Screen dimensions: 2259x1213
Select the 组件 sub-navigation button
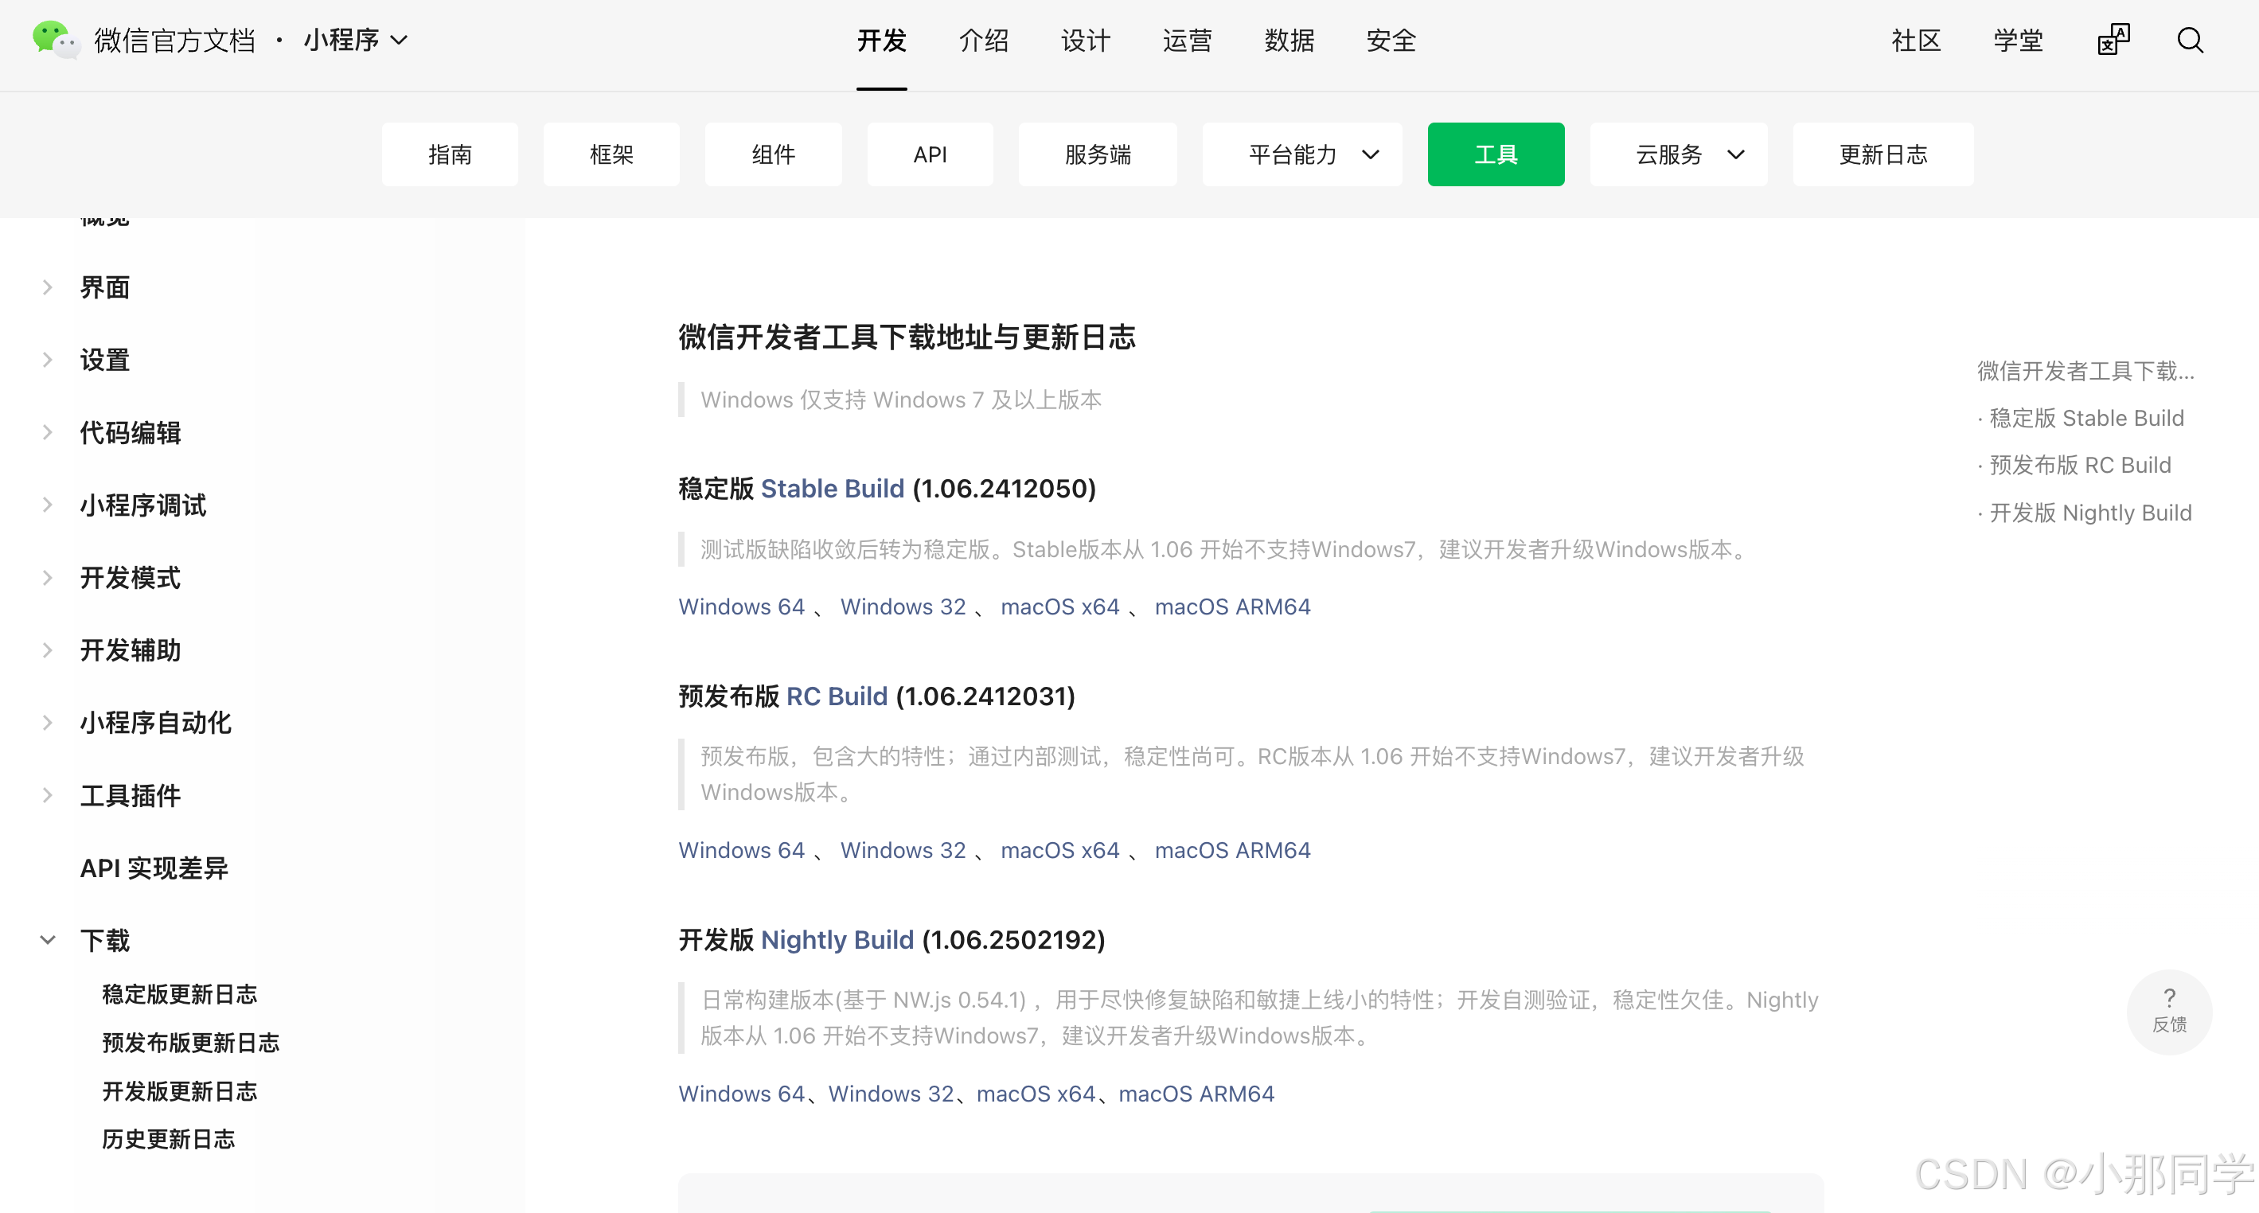click(774, 154)
